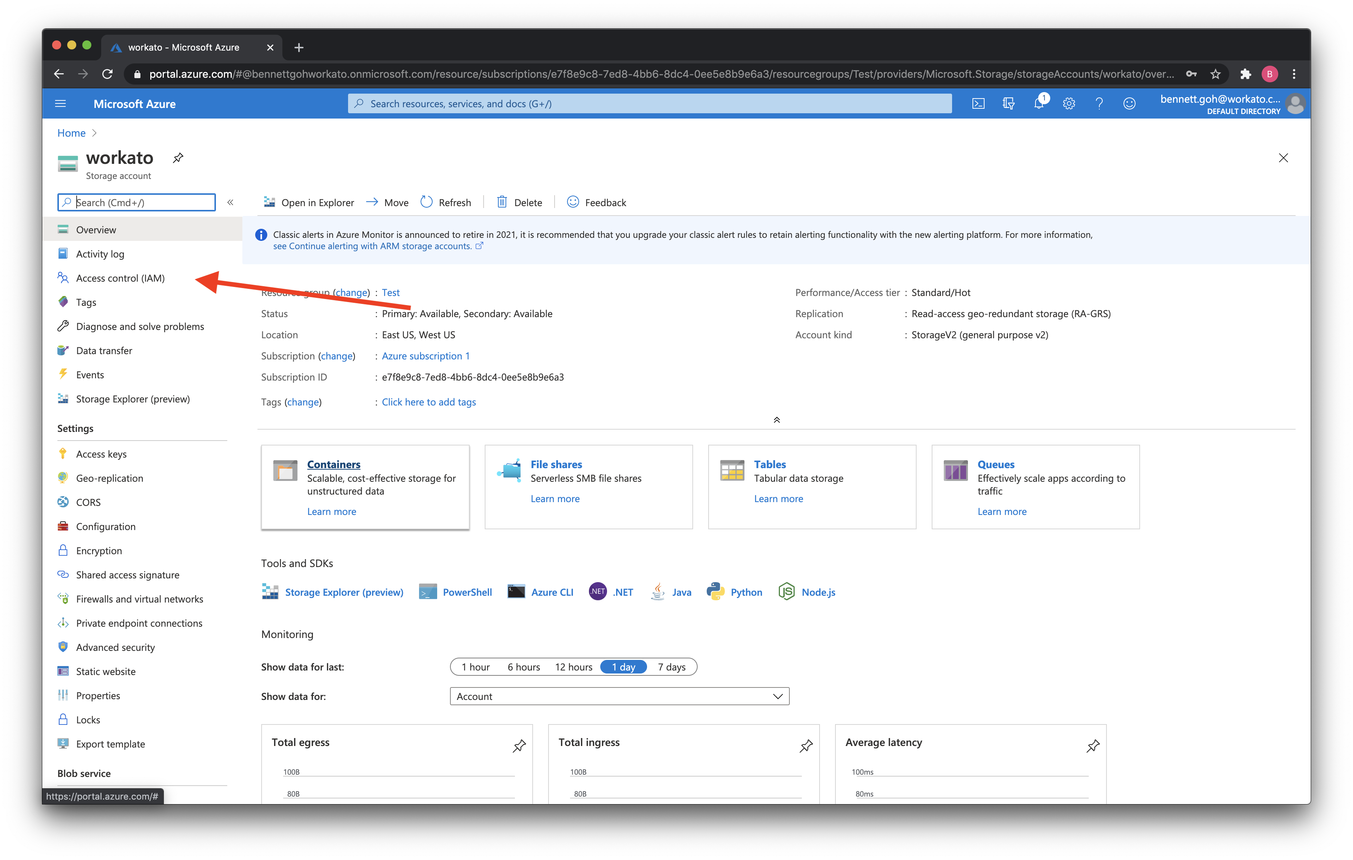Open Access control (IAM) menu item
The image size is (1353, 860).
pos(120,278)
